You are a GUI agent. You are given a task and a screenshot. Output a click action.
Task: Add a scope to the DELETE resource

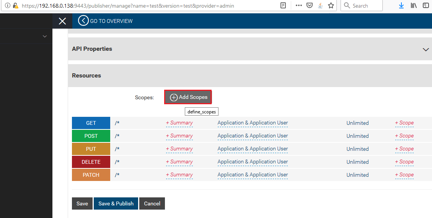[404, 162]
